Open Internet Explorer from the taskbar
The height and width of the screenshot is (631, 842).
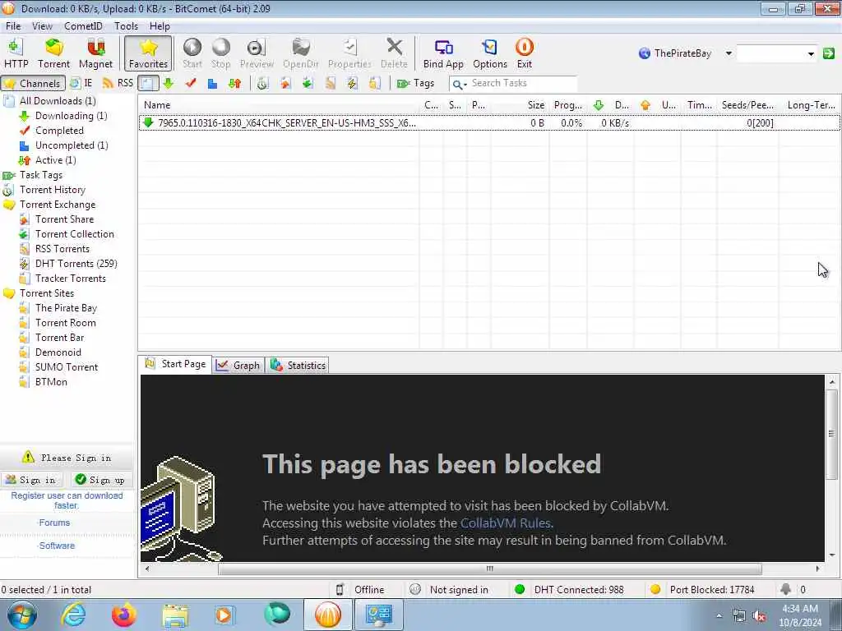(73, 615)
